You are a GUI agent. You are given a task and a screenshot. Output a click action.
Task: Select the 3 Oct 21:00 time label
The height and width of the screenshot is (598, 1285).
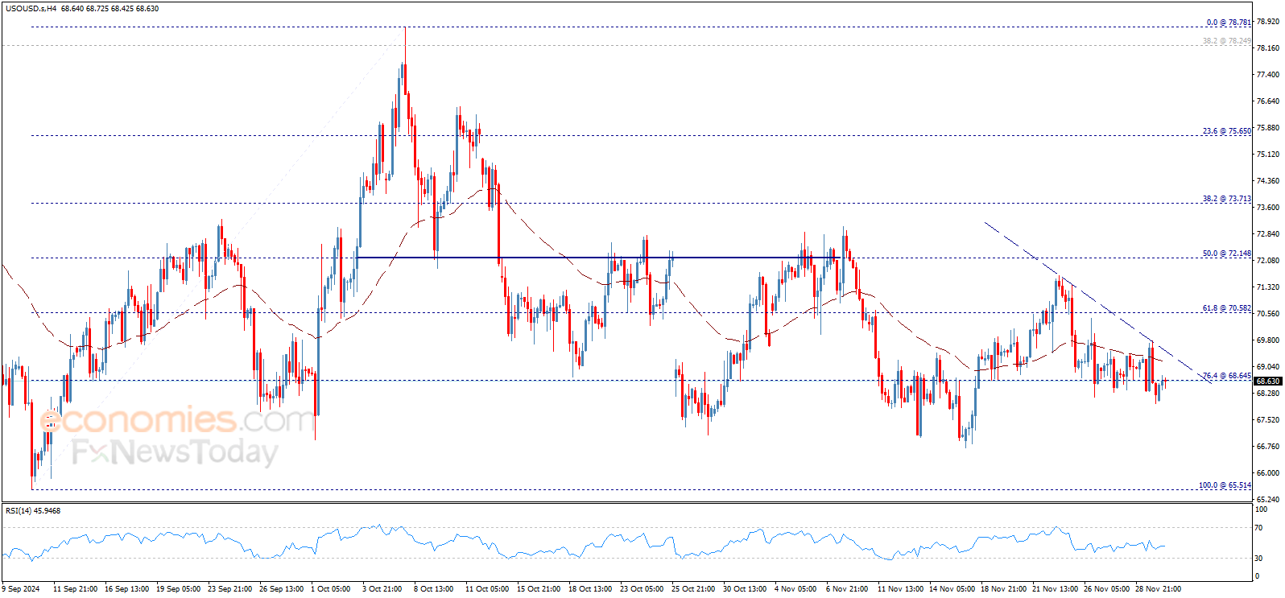tap(382, 588)
